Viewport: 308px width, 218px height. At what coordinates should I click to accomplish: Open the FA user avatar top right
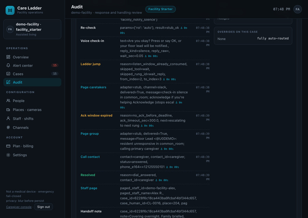pyautogui.click(x=297, y=9)
